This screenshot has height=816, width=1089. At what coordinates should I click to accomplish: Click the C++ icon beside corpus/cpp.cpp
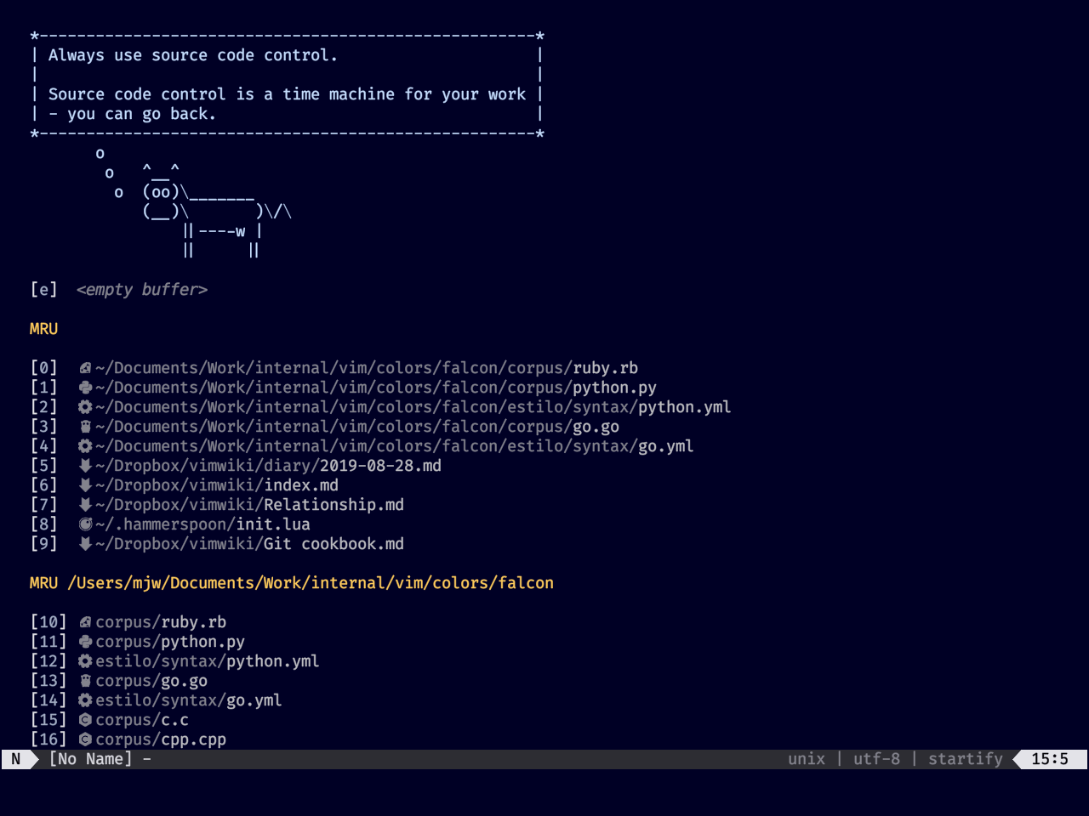pos(85,739)
